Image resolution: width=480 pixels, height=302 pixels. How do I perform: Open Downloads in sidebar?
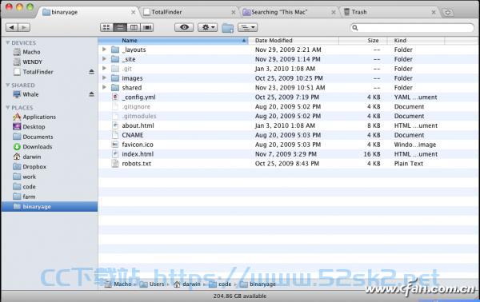tap(50, 147)
